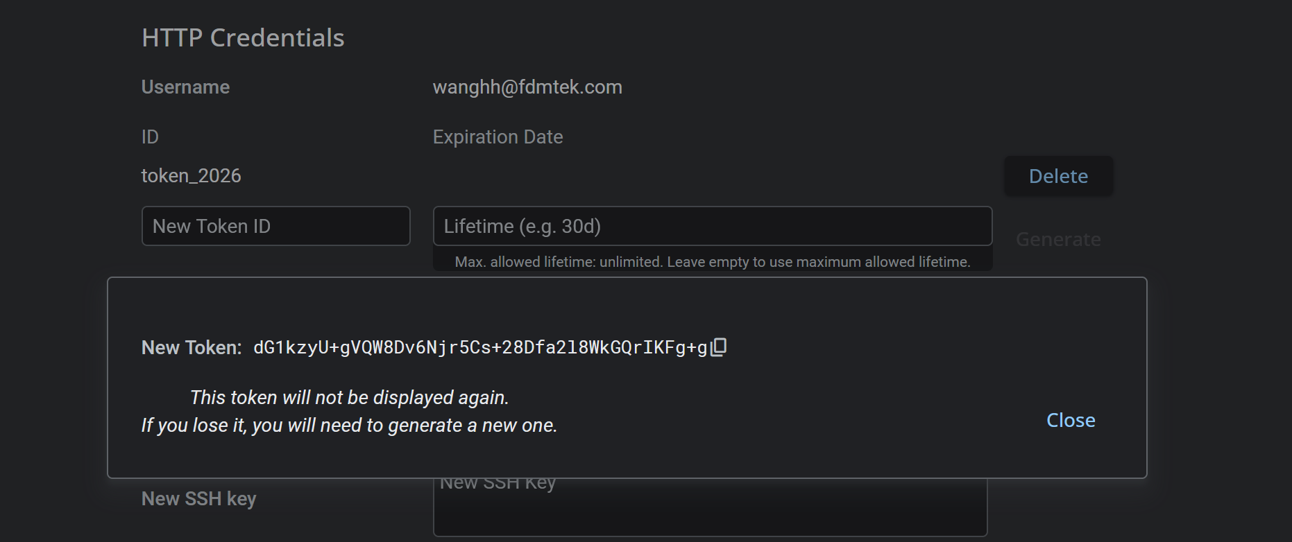
Task: Select the token_2026 ID entry
Action: pos(192,176)
